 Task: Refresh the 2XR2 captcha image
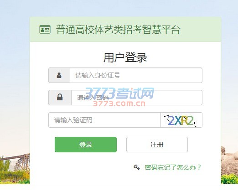181,120
